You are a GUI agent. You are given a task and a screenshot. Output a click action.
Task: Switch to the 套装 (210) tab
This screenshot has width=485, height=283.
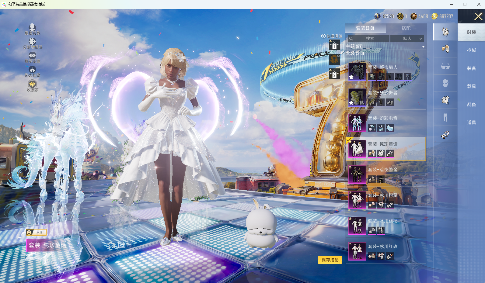365,28
